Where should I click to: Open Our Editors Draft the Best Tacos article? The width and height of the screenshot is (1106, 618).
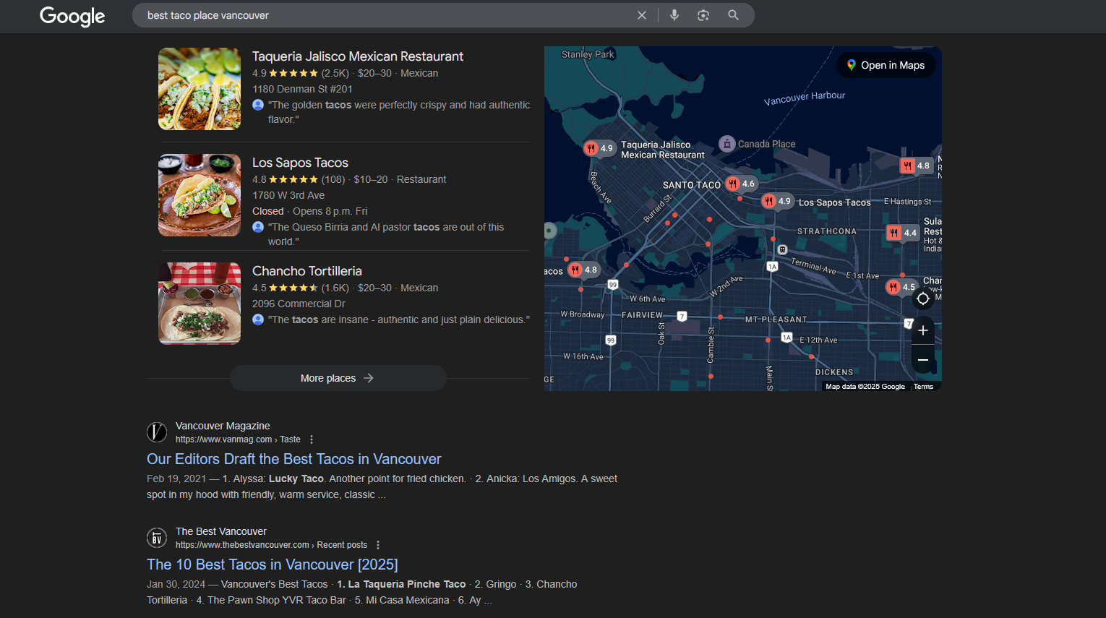pos(293,459)
